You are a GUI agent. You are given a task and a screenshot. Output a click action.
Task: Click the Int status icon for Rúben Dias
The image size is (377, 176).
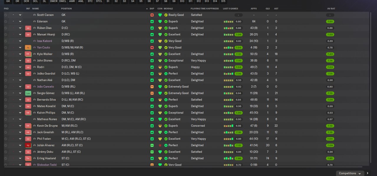point(28,28)
